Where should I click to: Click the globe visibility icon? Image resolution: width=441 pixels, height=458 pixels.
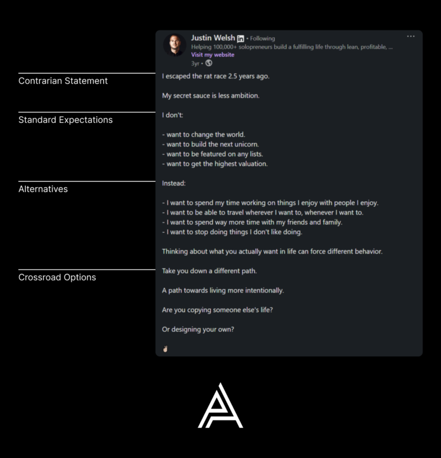(208, 63)
